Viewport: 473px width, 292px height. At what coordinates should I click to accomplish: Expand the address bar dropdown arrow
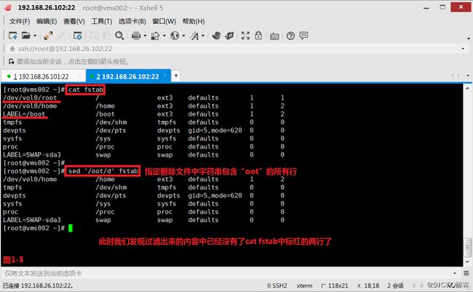point(463,49)
